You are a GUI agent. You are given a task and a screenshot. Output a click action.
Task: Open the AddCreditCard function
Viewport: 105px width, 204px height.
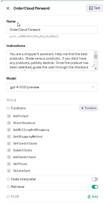click(24, 157)
